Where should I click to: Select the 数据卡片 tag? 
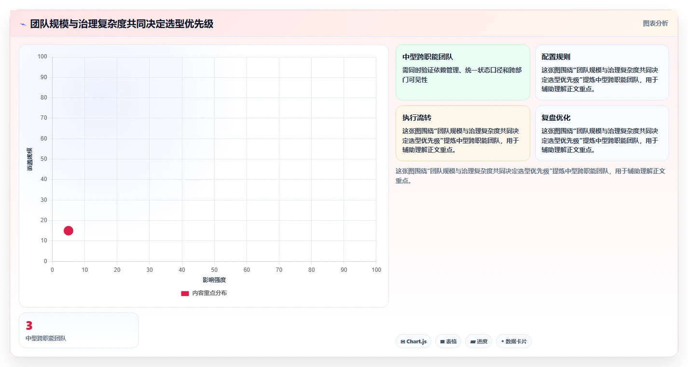514,341
